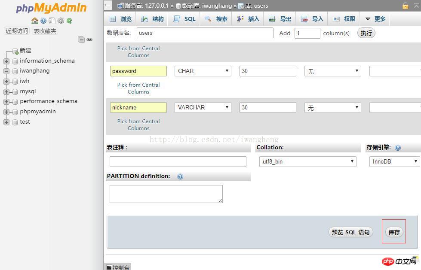Image resolution: width=421 pixels, height=270 pixels.
Task: Click the back arrow in breadcrumb bar
Action: pos(108,5)
